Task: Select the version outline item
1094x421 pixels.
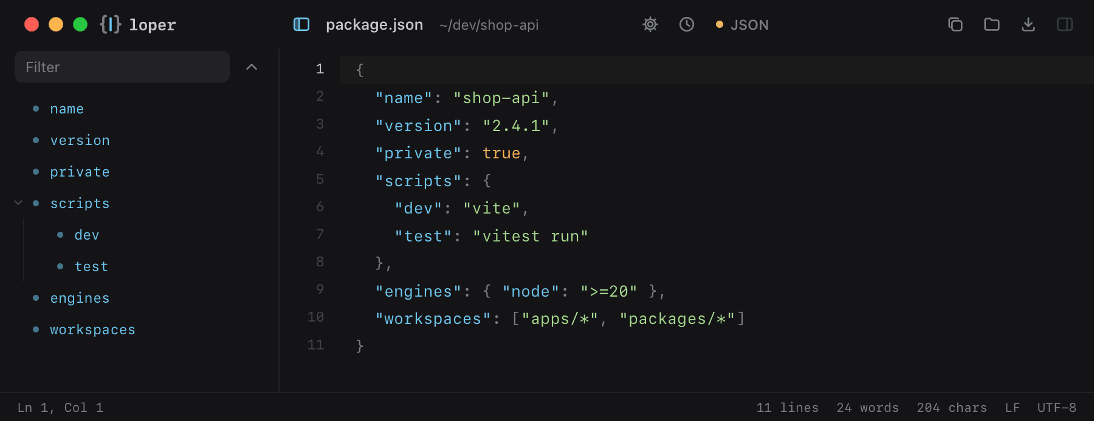Action: (80, 140)
